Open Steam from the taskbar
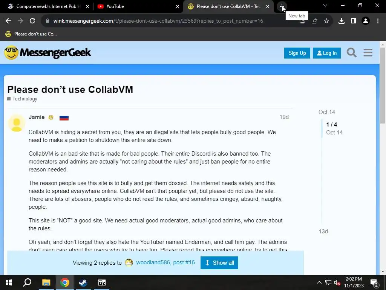386x290 pixels. tap(83, 282)
